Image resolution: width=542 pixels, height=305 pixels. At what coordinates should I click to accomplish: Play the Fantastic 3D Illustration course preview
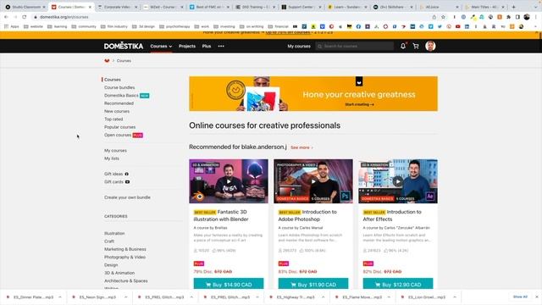[229, 181]
